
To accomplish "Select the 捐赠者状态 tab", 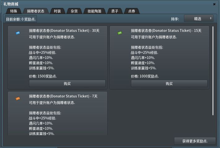I will pos(36,11).
